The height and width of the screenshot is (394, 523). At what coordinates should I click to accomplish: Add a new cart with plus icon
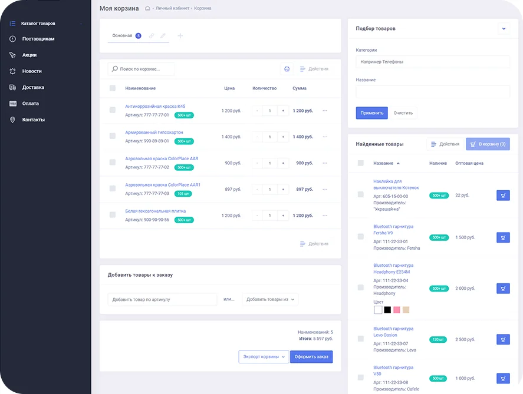point(180,36)
